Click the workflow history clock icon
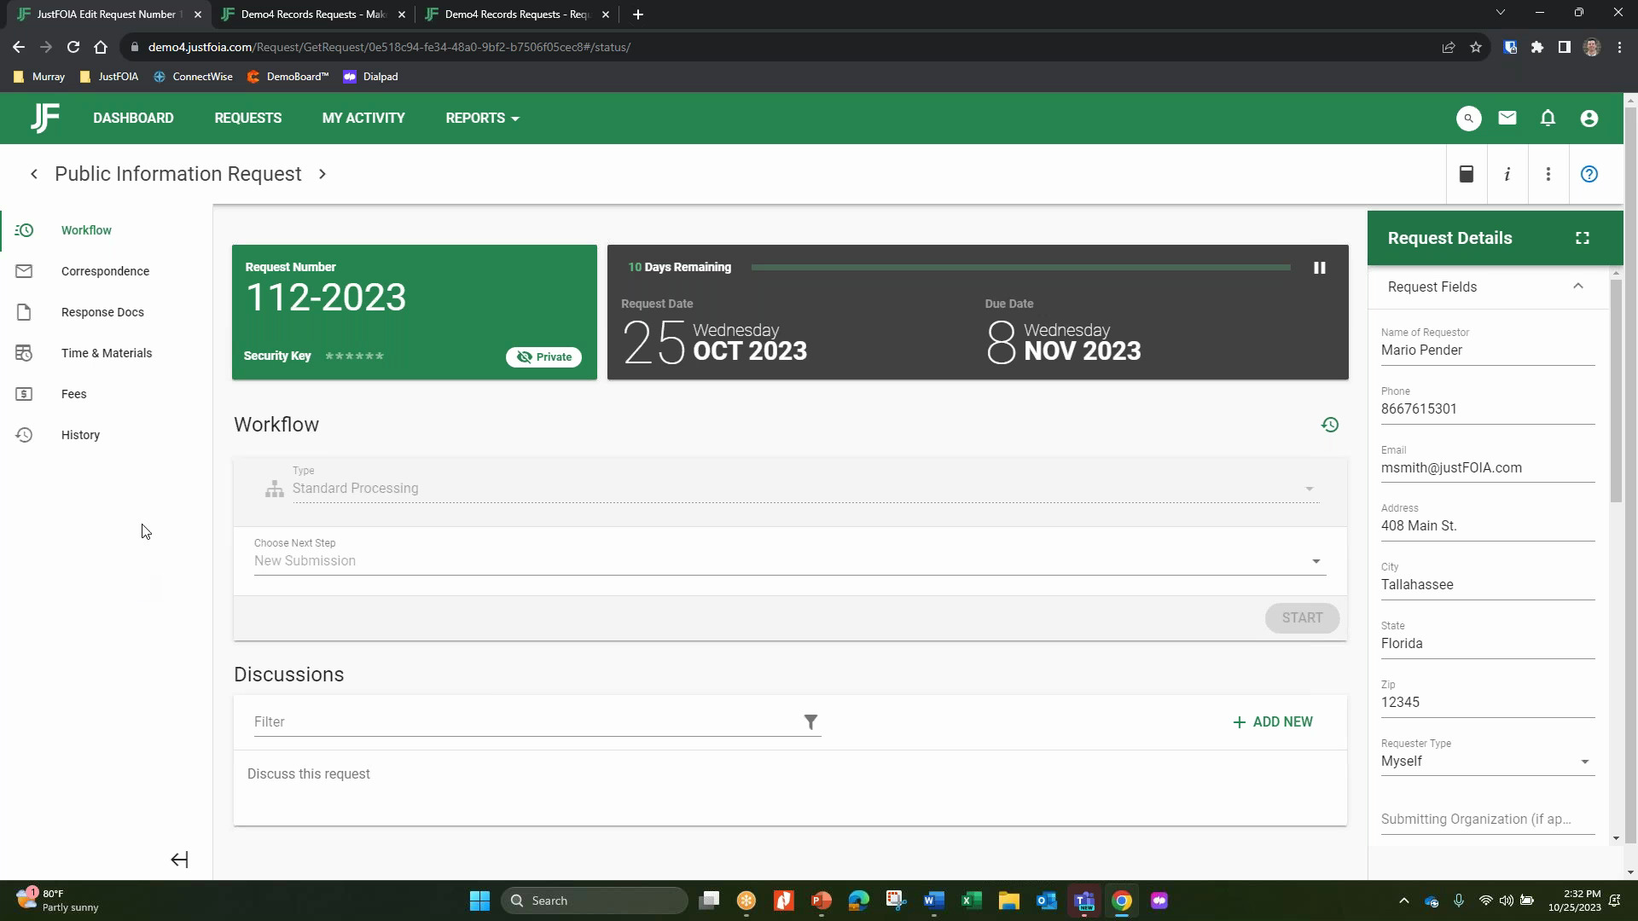1638x921 pixels. pyautogui.click(x=1329, y=425)
